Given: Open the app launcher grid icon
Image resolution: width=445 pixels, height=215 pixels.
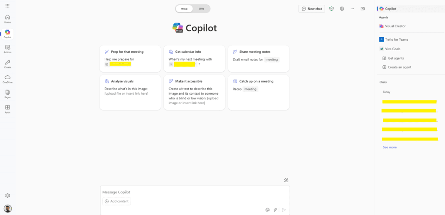Looking at the screenshot, I should (x=7, y=6).
